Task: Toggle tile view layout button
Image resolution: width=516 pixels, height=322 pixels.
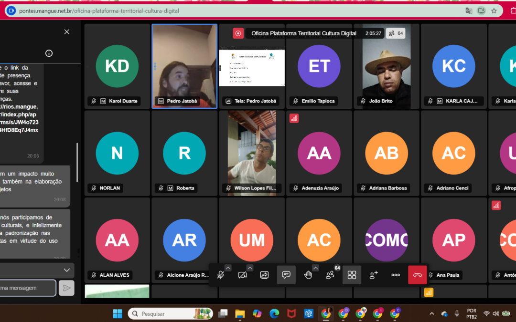Action: click(352, 275)
